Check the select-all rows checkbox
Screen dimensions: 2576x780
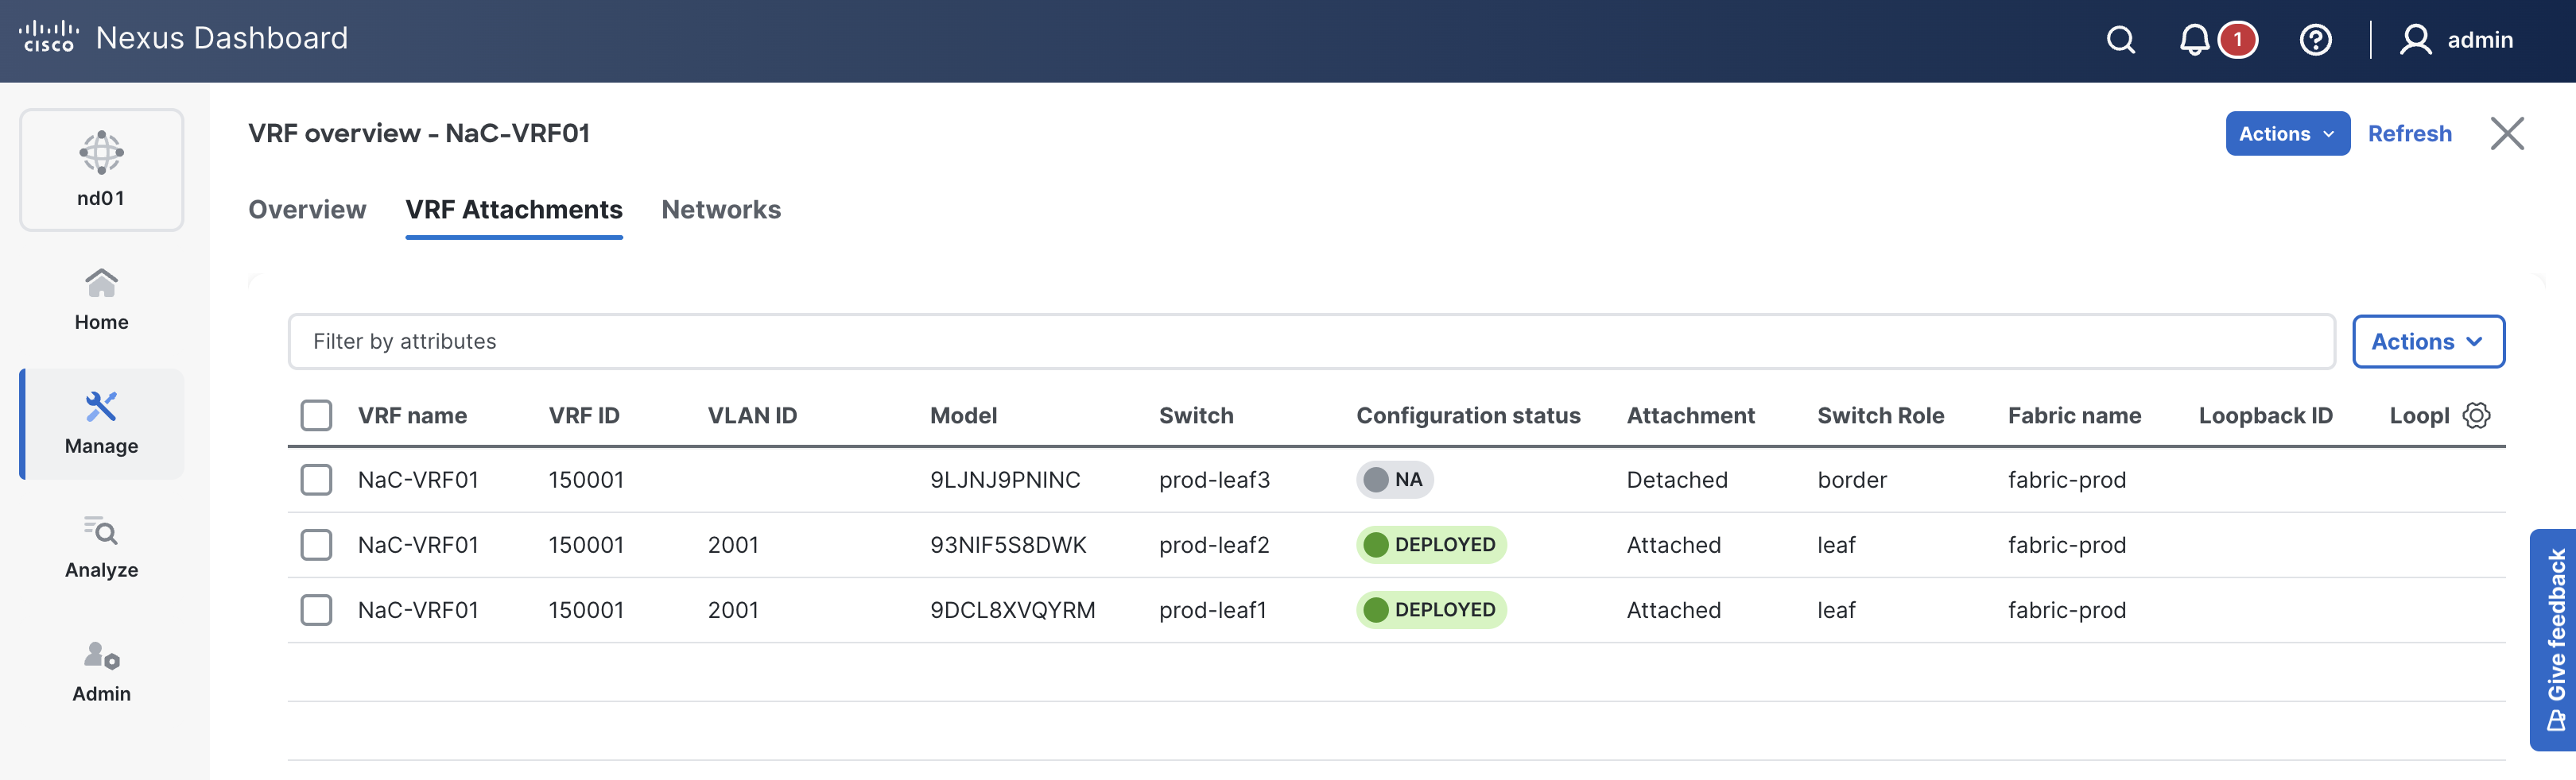click(316, 415)
